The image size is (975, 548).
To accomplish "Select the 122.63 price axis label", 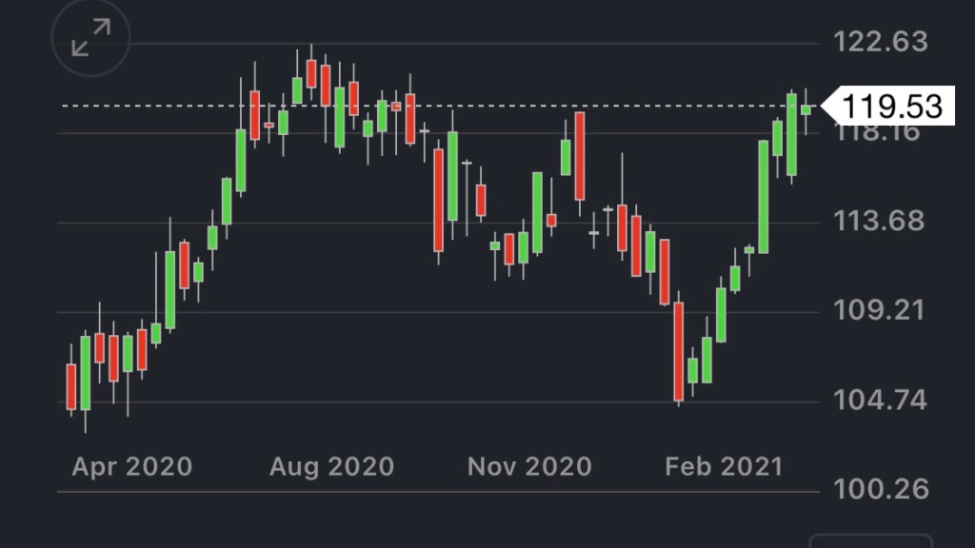I will tap(881, 43).
